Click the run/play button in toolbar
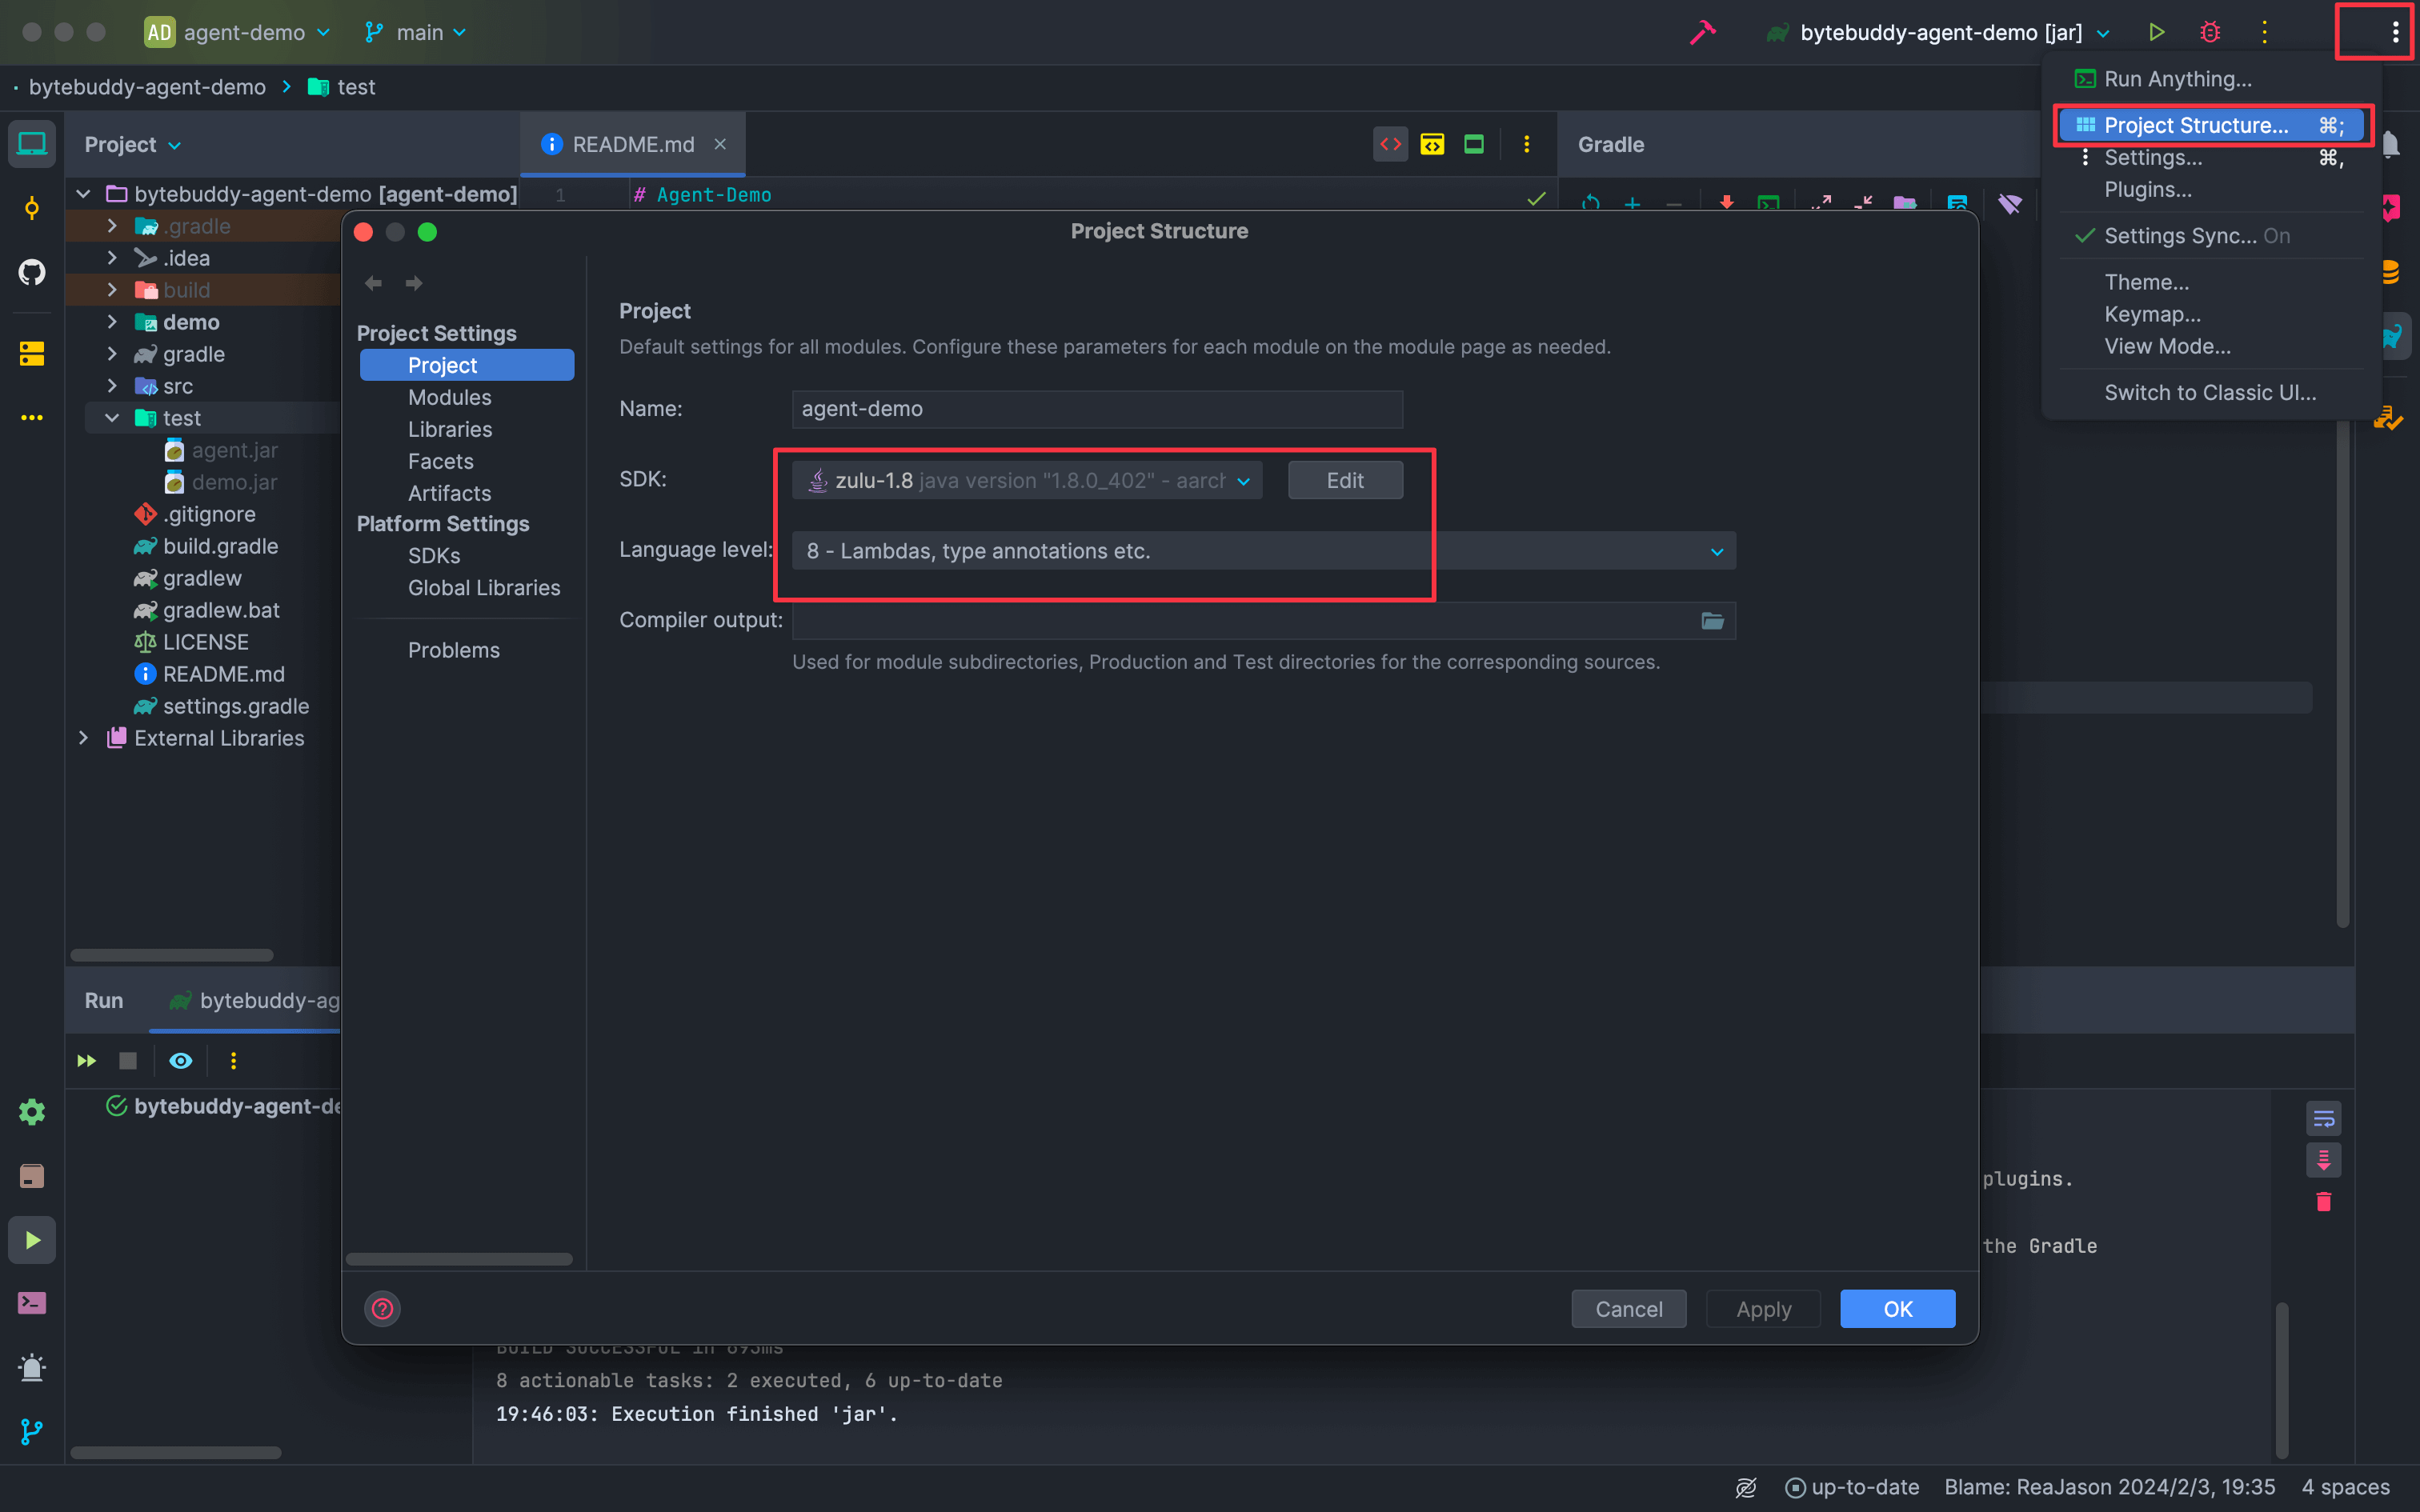The image size is (2420, 1512). pyautogui.click(x=2155, y=31)
